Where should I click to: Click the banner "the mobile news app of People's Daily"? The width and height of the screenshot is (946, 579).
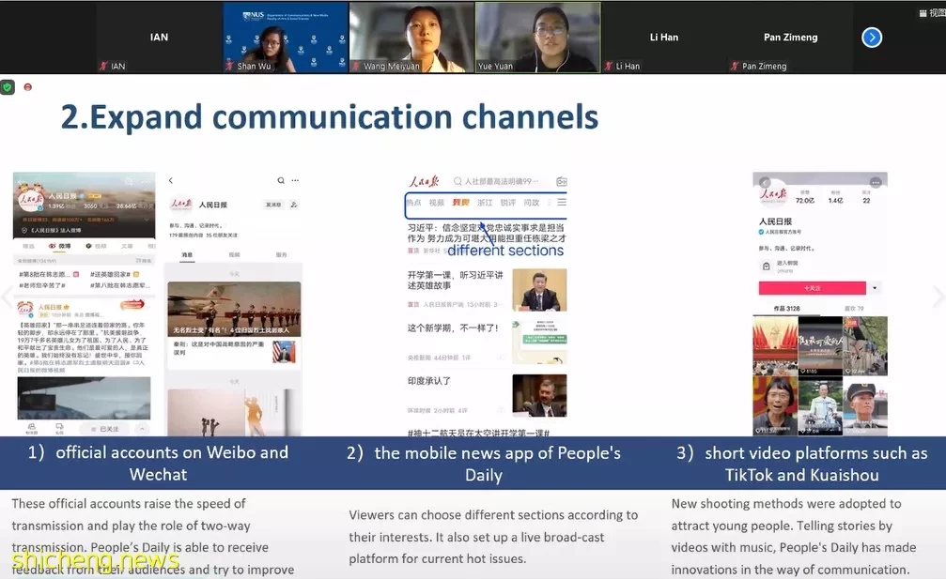coord(483,464)
